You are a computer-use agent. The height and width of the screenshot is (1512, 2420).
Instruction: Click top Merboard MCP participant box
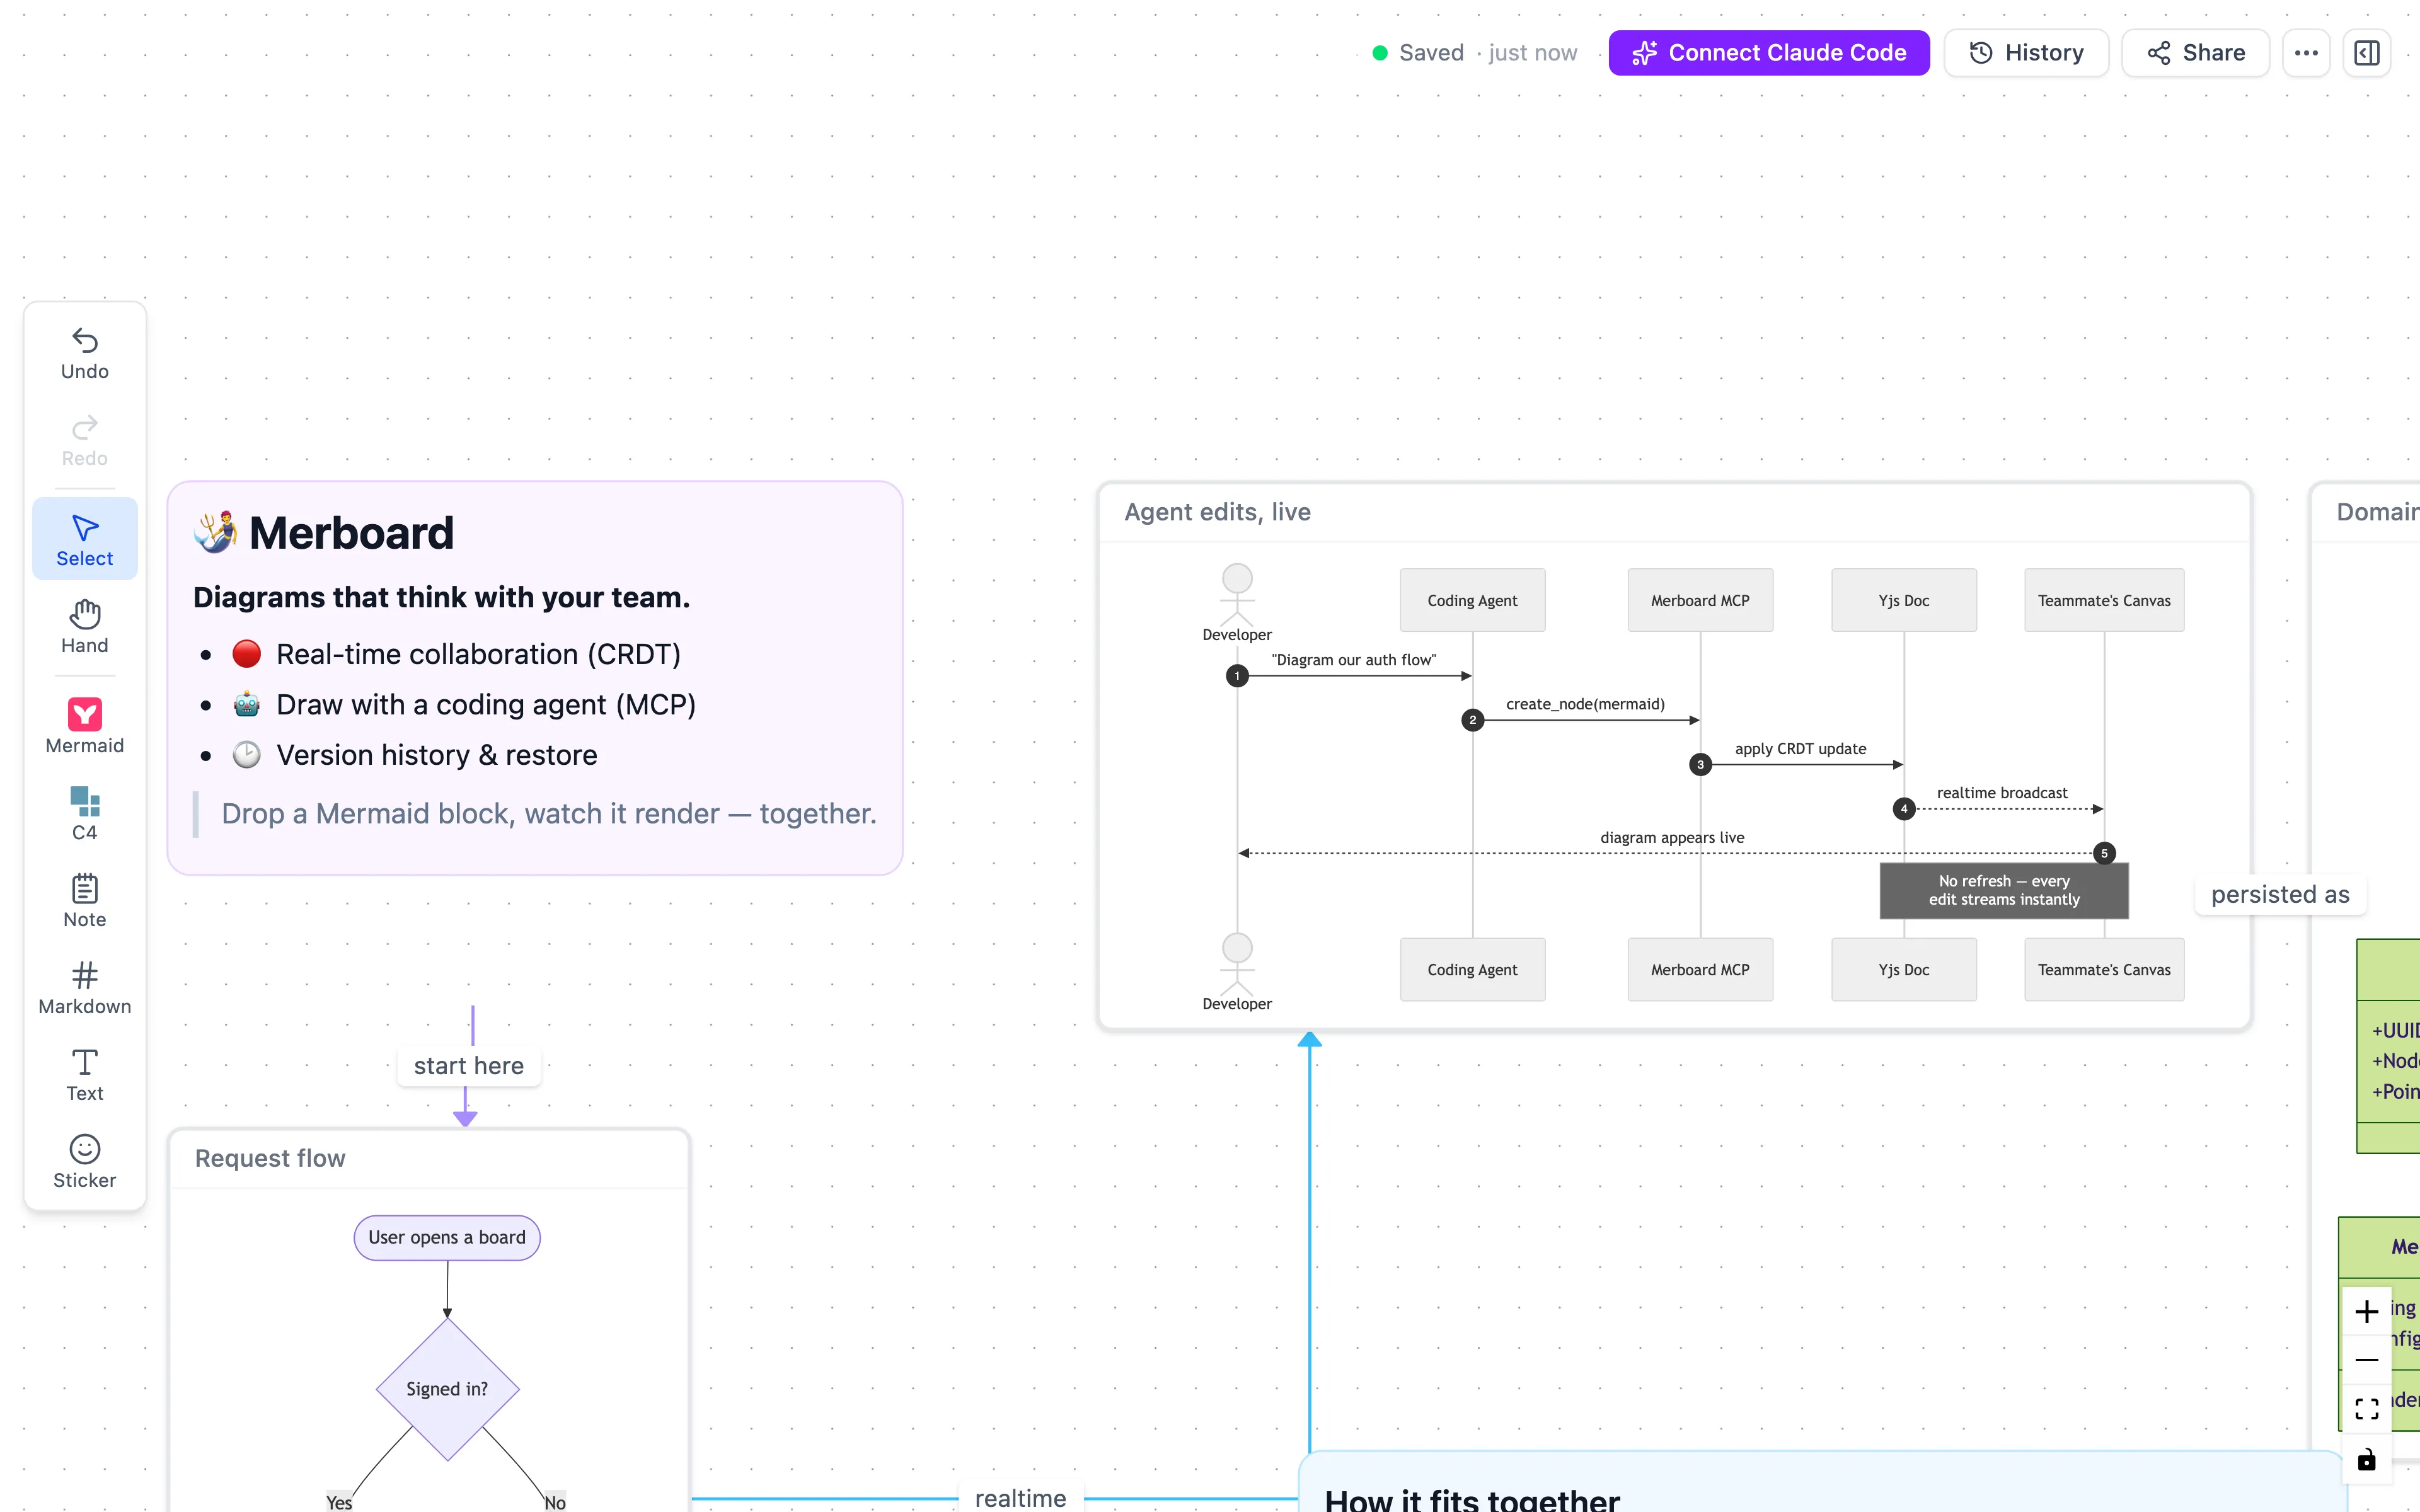coord(1700,600)
